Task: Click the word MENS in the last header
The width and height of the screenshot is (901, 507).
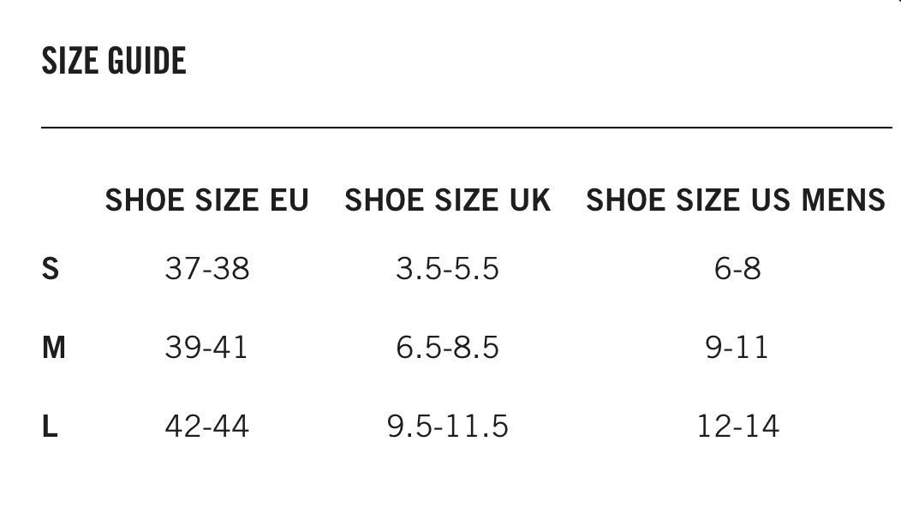Action: [844, 200]
